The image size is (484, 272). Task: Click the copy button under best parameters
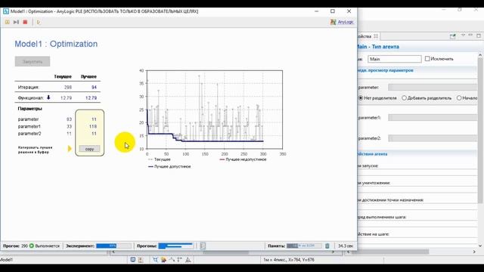click(x=89, y=149)
